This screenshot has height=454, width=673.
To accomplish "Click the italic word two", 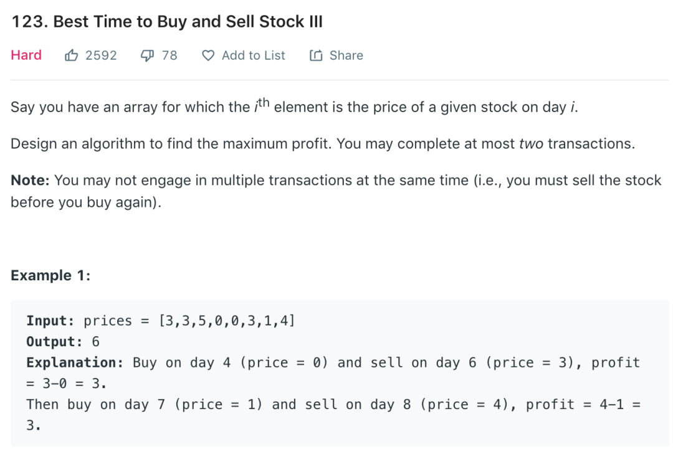I will (x=531, y=144).
